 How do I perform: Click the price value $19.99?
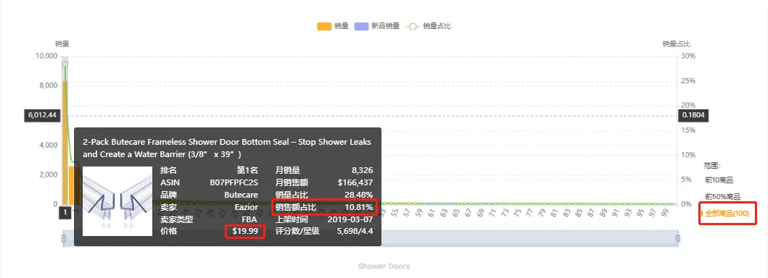pyautogui.click(x=245, y=231)
